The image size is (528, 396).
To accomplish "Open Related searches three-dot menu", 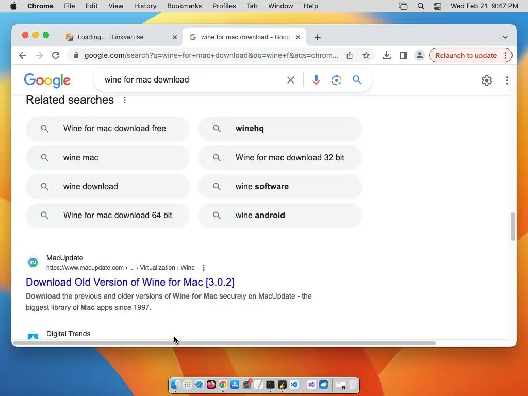I will [x=125, y=100].
